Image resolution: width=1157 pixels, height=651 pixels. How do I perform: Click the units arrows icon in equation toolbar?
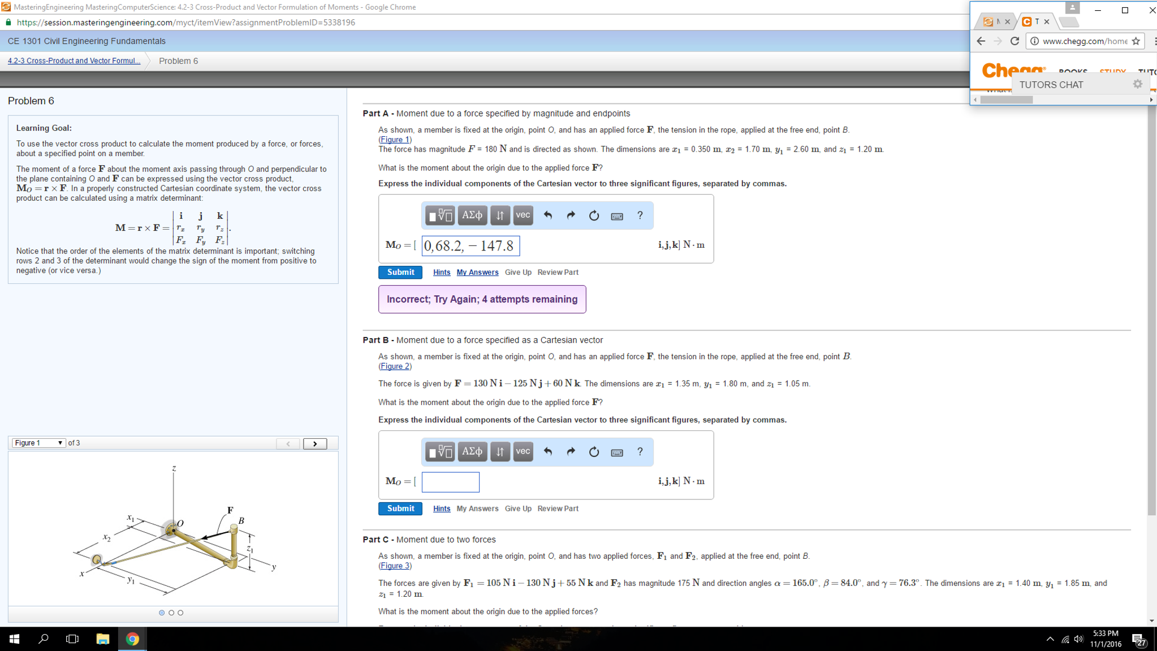[500, 215]
